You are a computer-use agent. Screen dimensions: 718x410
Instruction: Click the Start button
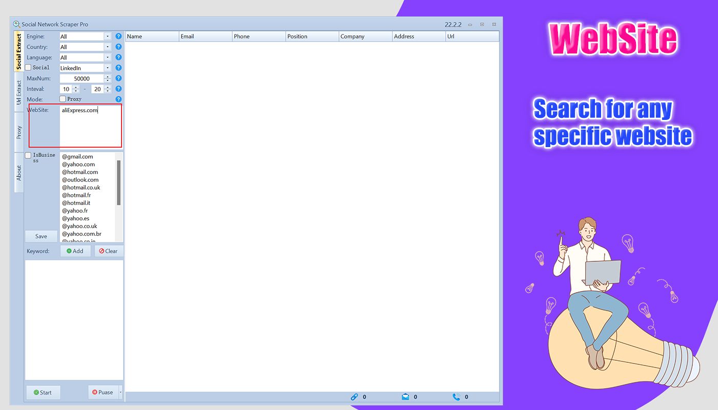[43, 392]
